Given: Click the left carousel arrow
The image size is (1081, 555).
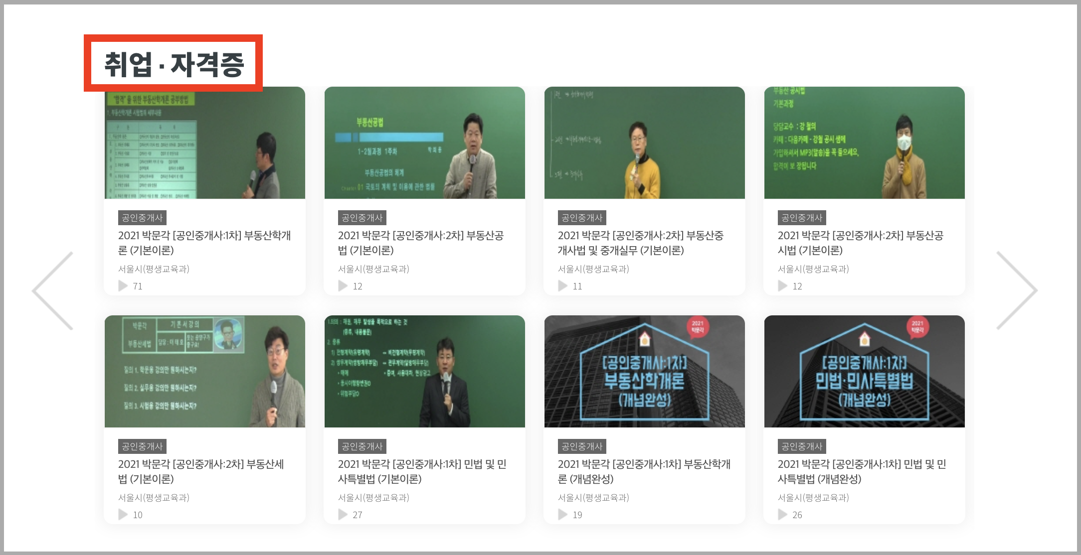Looking at the screenshot, I should coord(53,291).
